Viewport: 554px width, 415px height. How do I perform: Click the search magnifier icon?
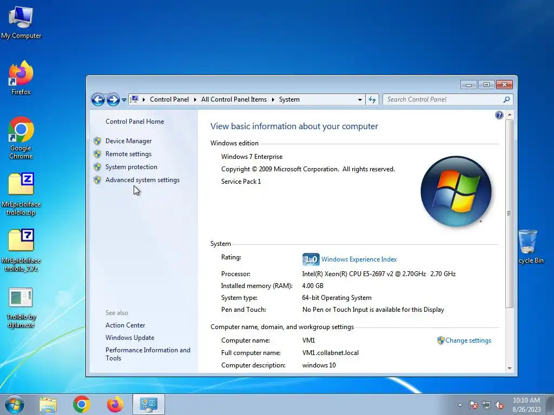click(x=506, y=99)
